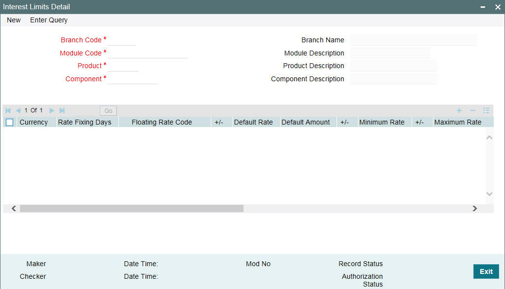This screenshot has width=505, height=289.
Task: Click the Go button
Action: [x=108, y=111]
